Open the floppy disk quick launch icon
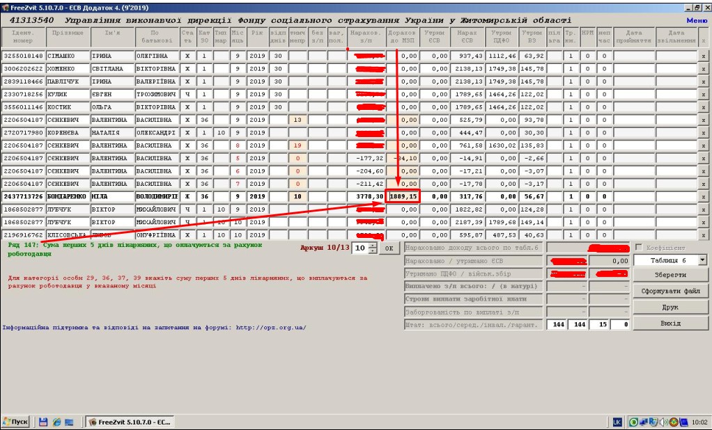Viewport: 712px width, 430px height. tap(43, 422)
